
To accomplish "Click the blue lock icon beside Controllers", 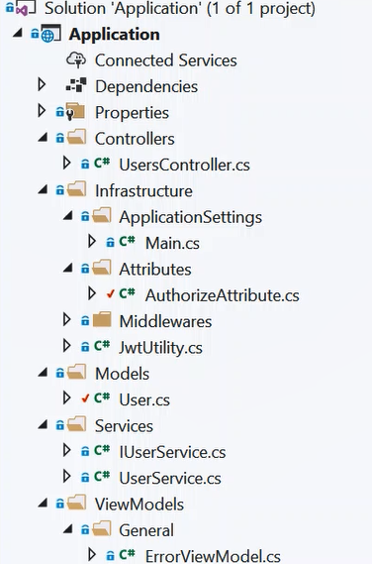I will pyautogui.click(x=59, y=138).
